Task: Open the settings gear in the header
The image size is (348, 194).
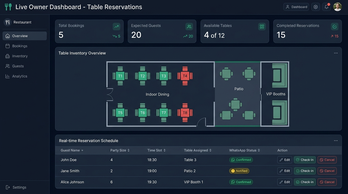Action: [316, 7]
